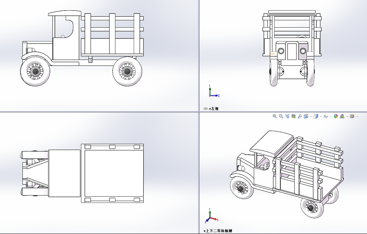This screenshot has width=367, height=234.
Task: Click the cab door panel in side view
Action: [x=66, y=49]
